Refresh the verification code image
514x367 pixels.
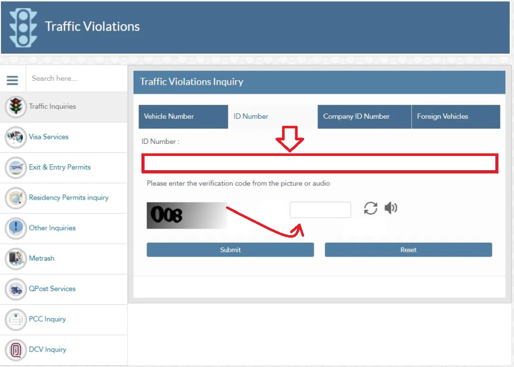click(x=370, y=208)
